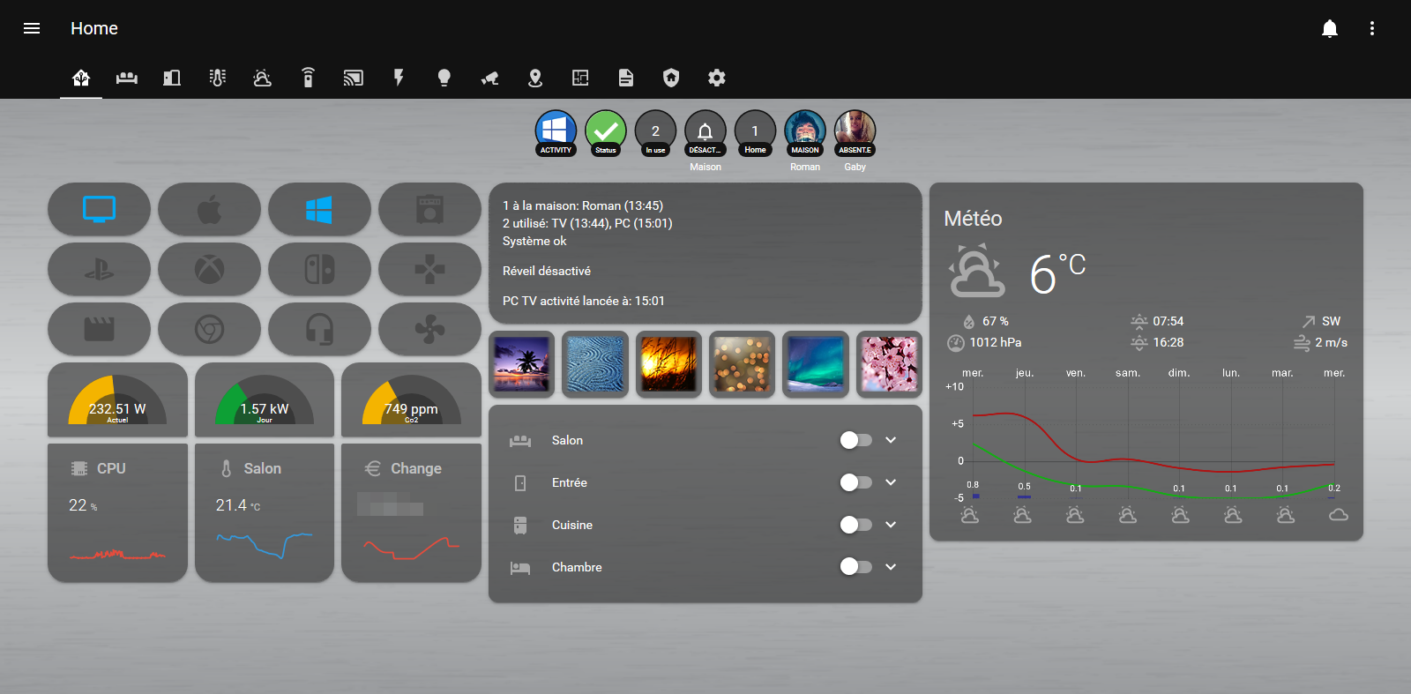Screen dimensions: 1411x694
Task: Expand the Entrée row chevron
Action: click(891, 482)
